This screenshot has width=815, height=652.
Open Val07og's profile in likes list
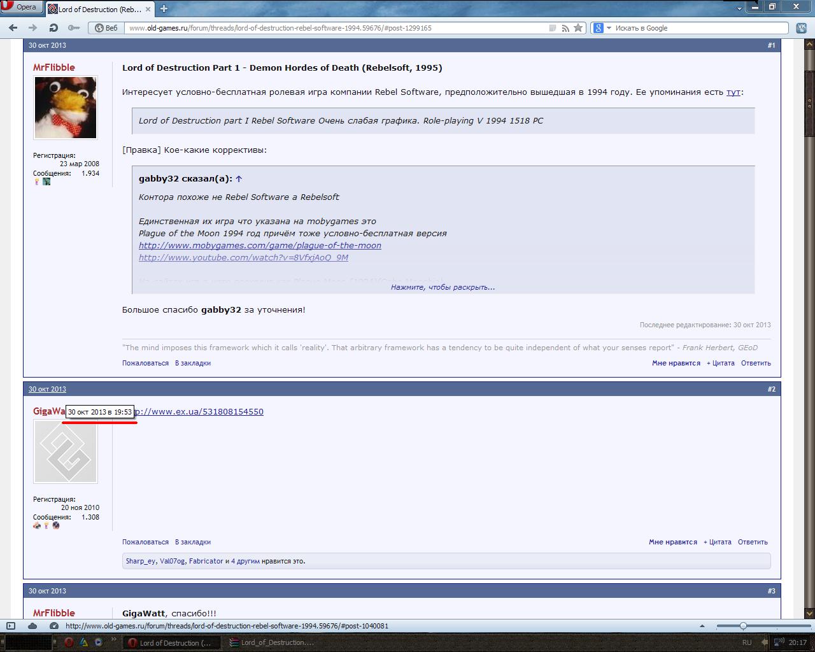(x=173, y=561)
